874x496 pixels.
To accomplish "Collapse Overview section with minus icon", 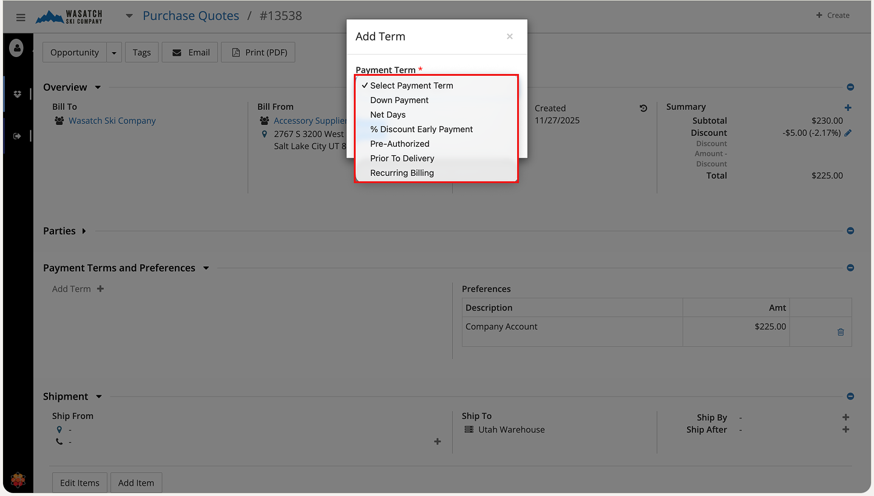I will 850,87.
